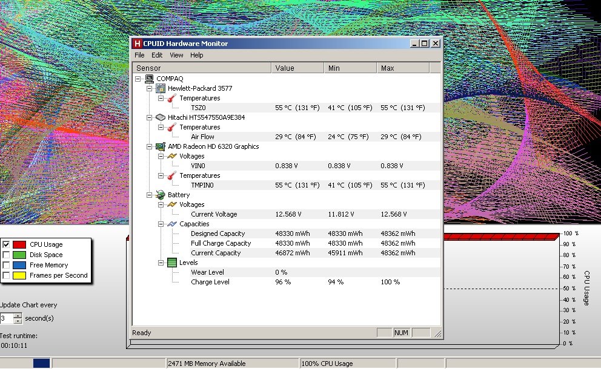Viewport: 601px width, 369px height.
Task: Collapse Temperatures under Hewlett-Packard 3577
Action: point(161,99)
